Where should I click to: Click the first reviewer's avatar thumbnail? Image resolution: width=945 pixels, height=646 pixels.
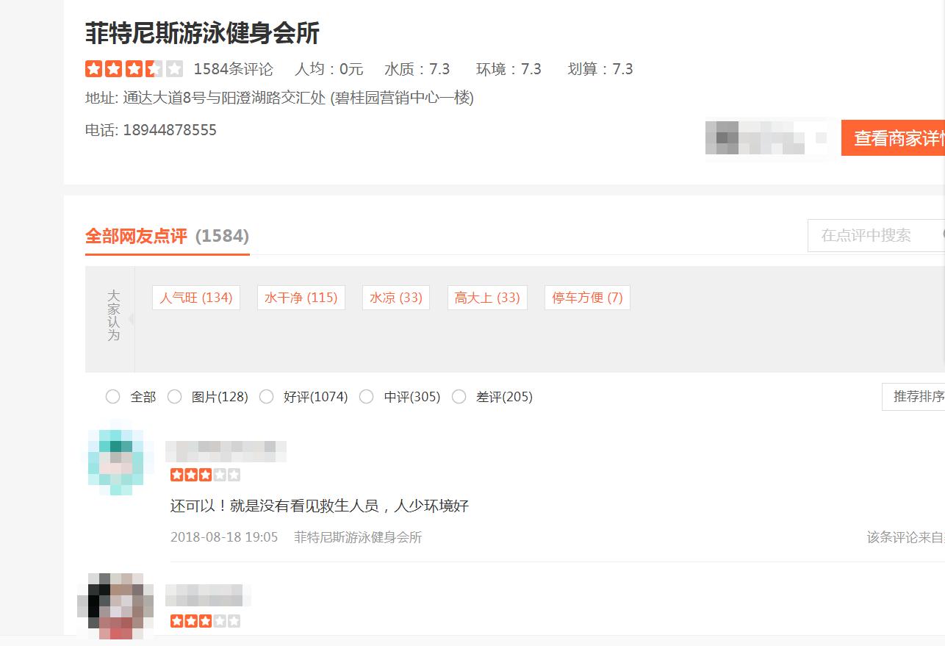coord(117,458)
